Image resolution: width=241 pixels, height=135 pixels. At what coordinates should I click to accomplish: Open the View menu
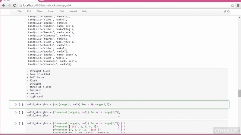click(x=40, y=11)
